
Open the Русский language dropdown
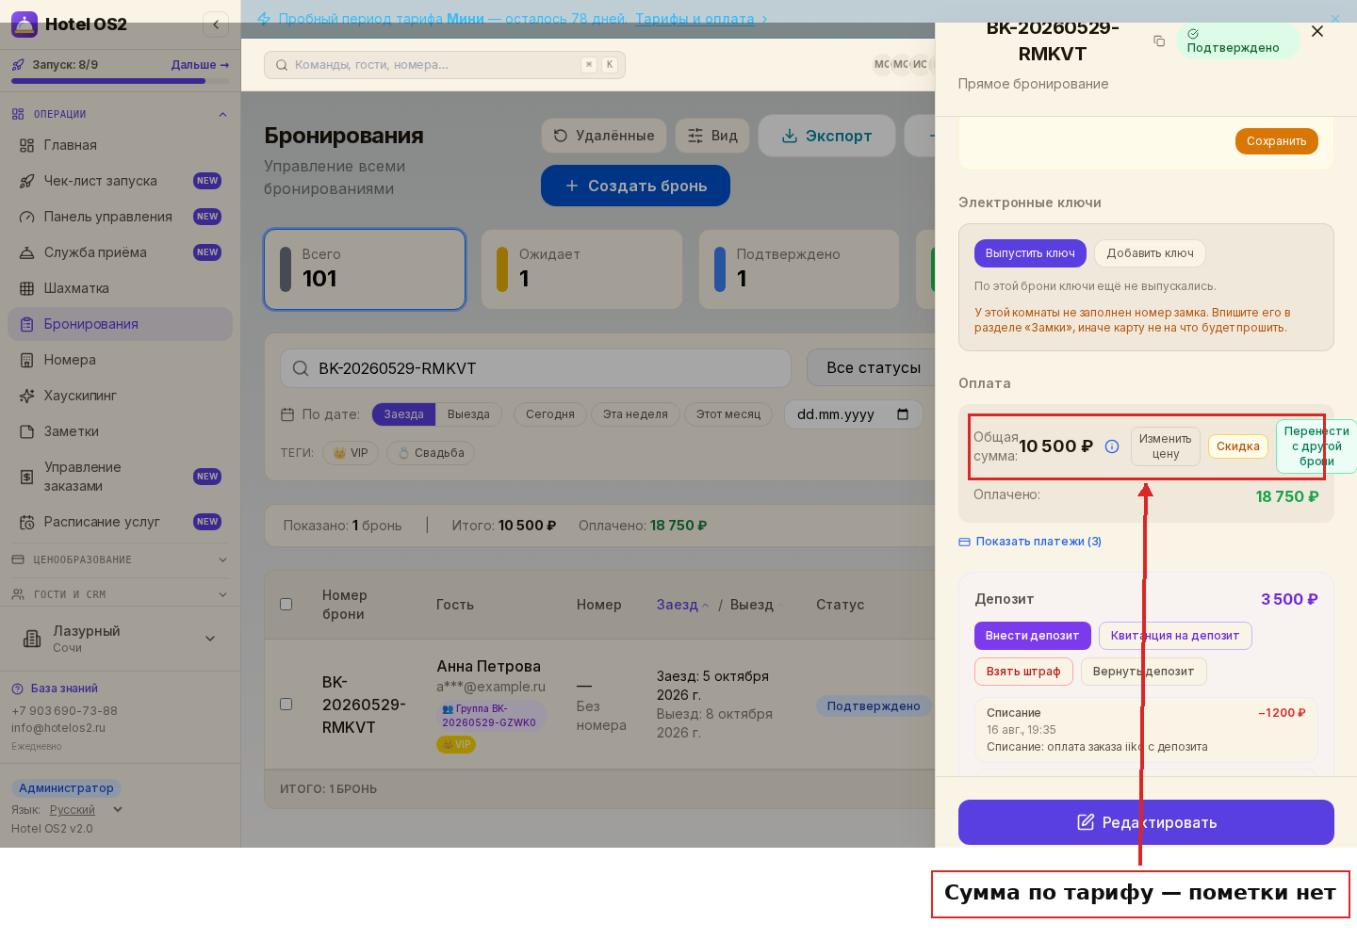[87, 810]
